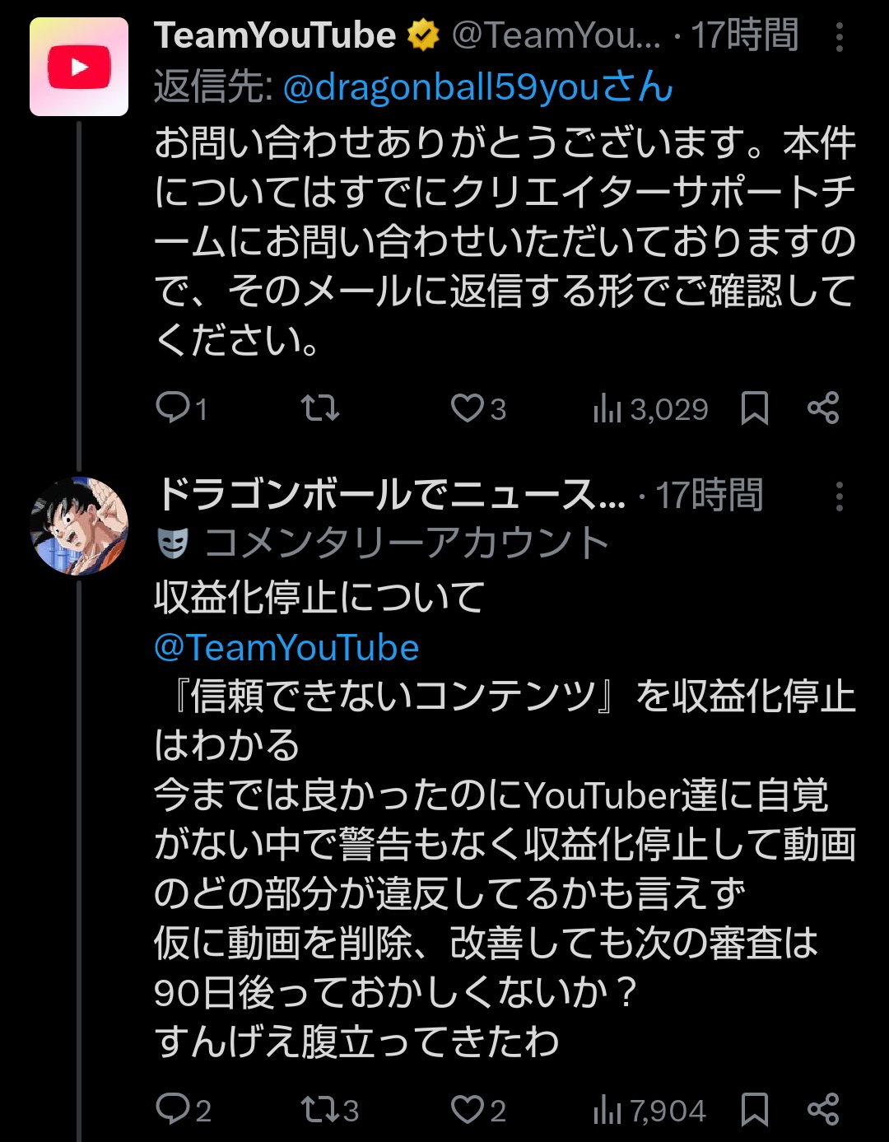Bookmark the TeamYouTube tweet
The height and width of the screenshot is (1142, 889).
click(x=754, y=408)
